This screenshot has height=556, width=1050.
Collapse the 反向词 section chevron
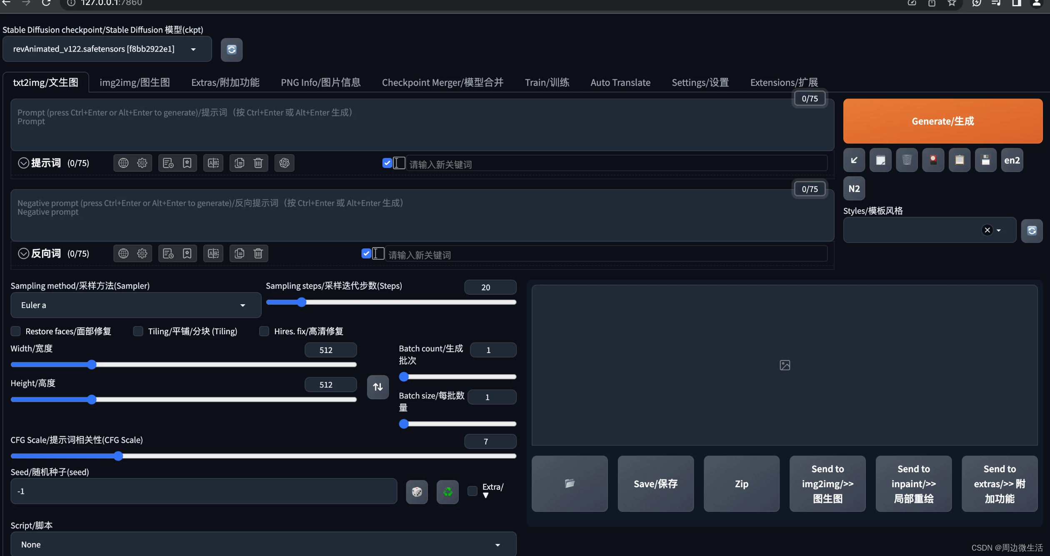point(23,253)
